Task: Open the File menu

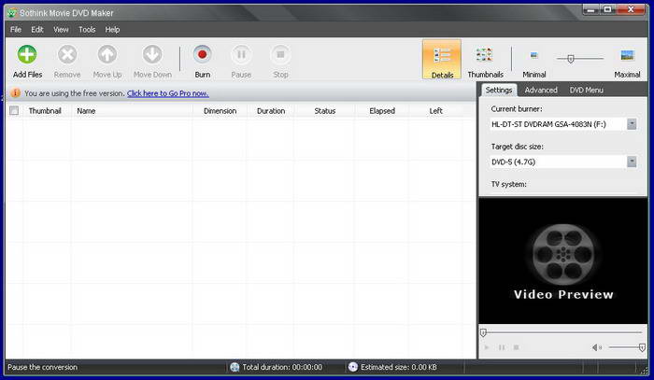Action: pyautogui.click(x=16, y=30)
